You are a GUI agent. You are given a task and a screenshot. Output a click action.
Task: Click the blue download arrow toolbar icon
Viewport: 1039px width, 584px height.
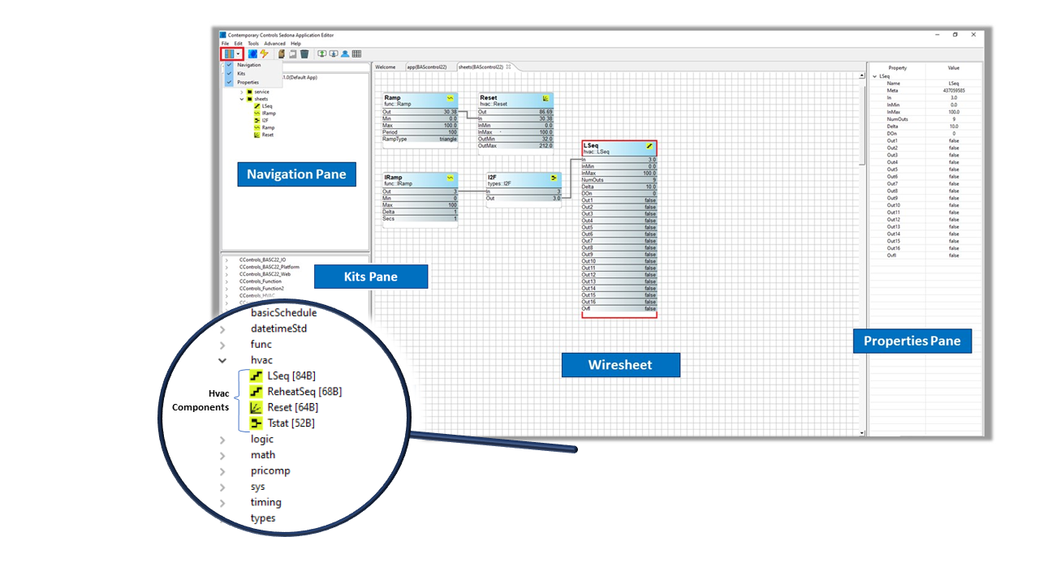pyautogui.click(x=334, y=54)
